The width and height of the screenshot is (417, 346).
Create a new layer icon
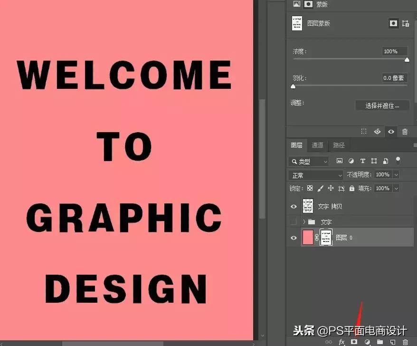coord(392,342)
